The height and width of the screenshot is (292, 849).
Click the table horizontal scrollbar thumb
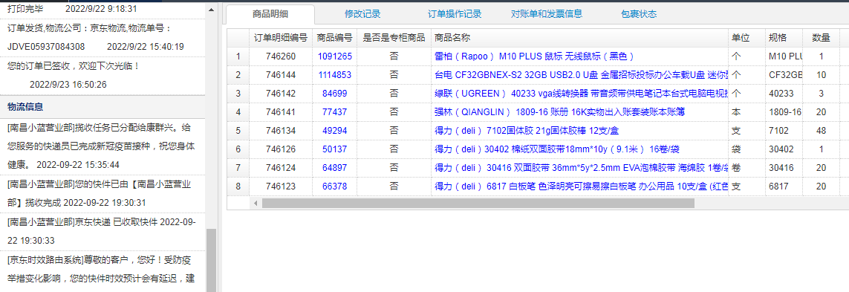pyautogui.click(x=478, y=203)
